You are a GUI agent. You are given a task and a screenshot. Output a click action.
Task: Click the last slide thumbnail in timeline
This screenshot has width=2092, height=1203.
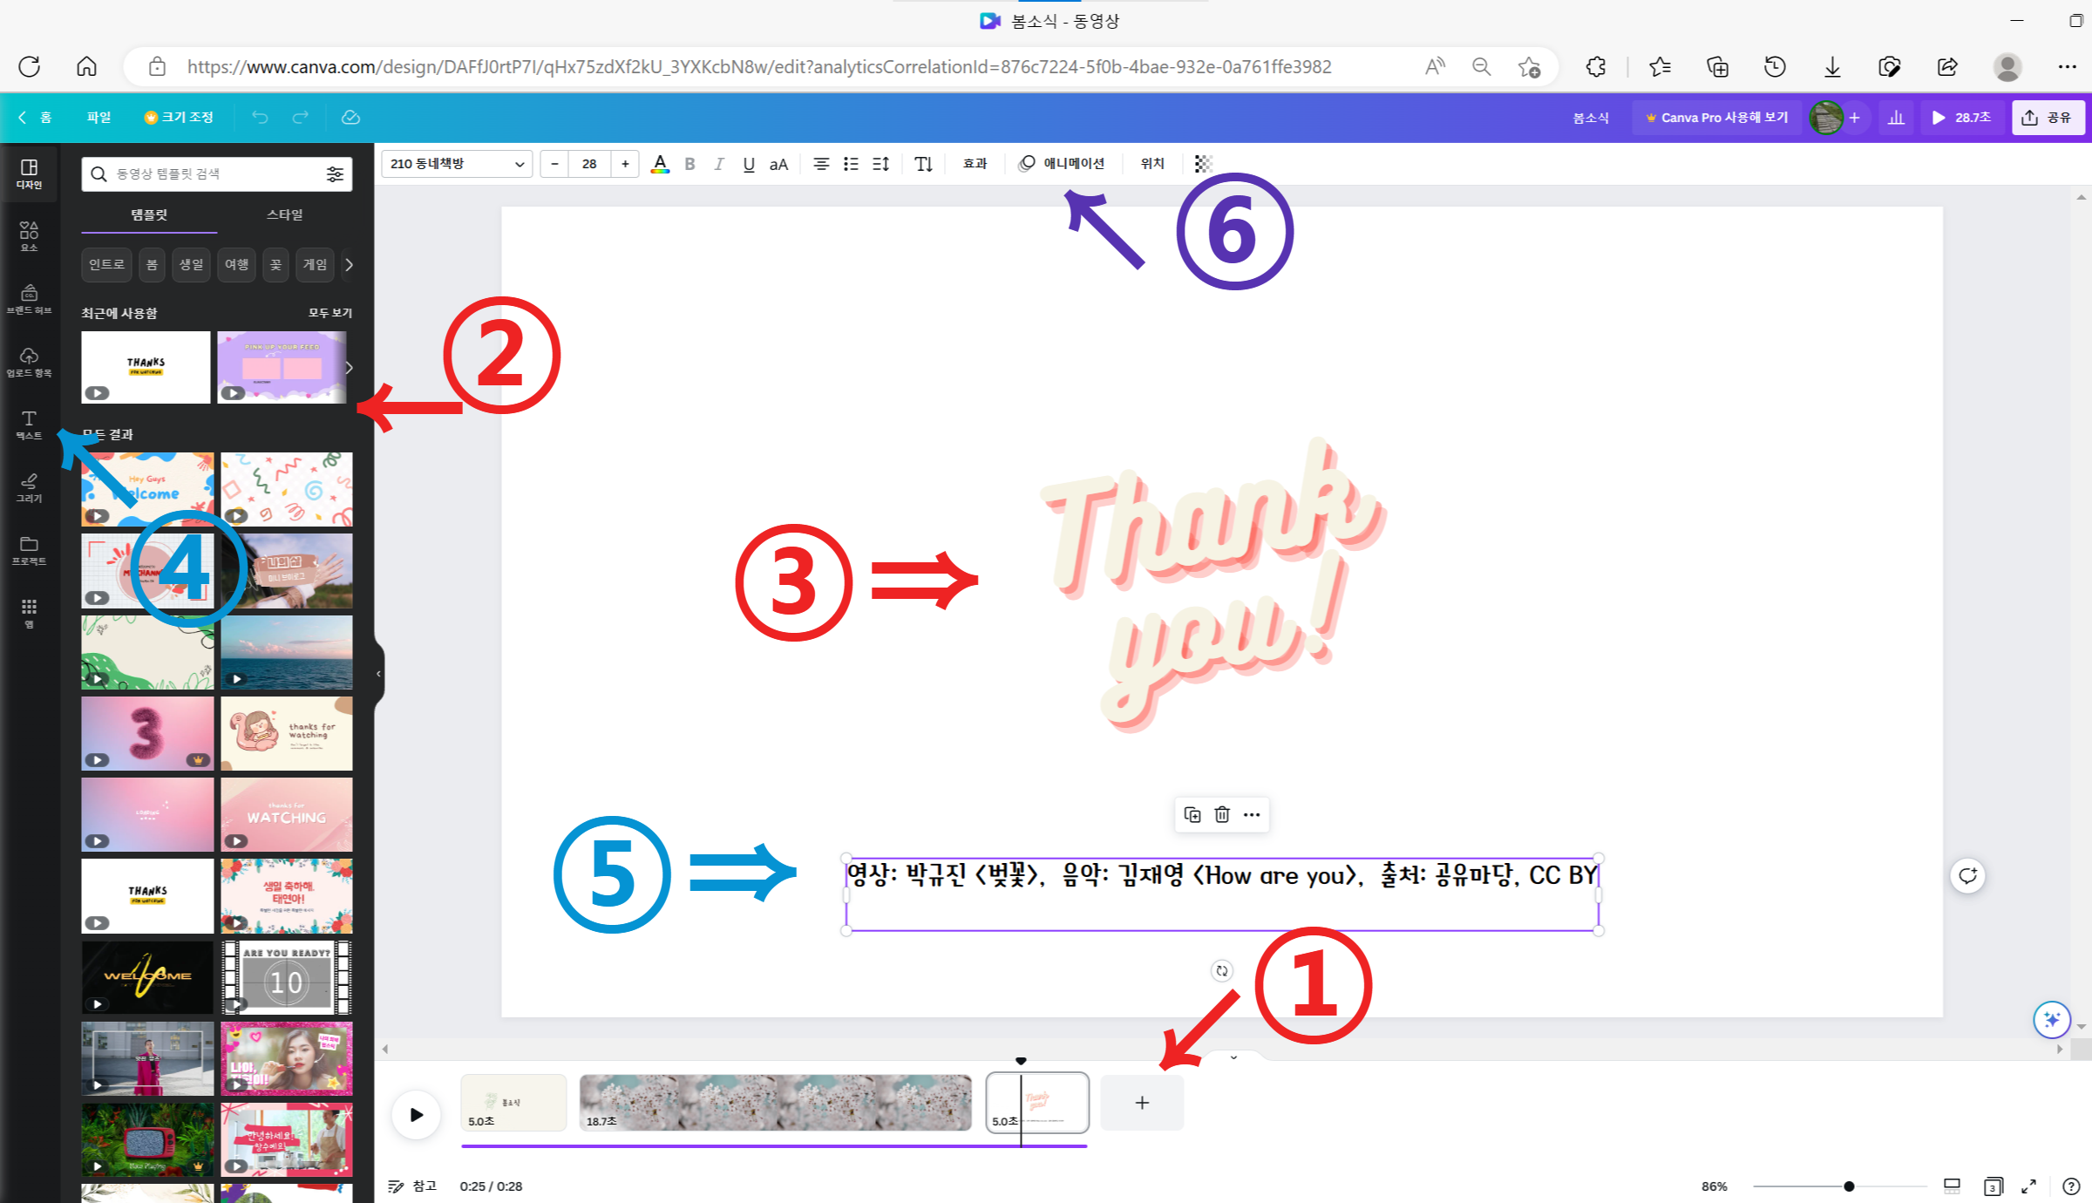tap(1036, 1103)
